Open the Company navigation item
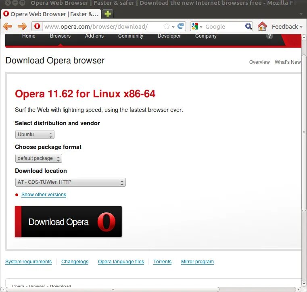The height and width of the screenshot is (292, 307). 206,36
